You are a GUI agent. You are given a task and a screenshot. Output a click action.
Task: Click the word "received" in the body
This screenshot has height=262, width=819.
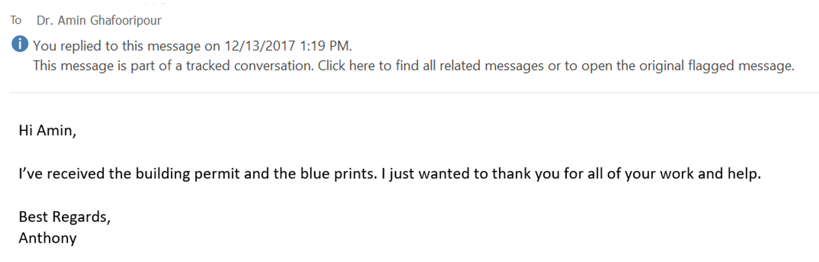(76, 174)
